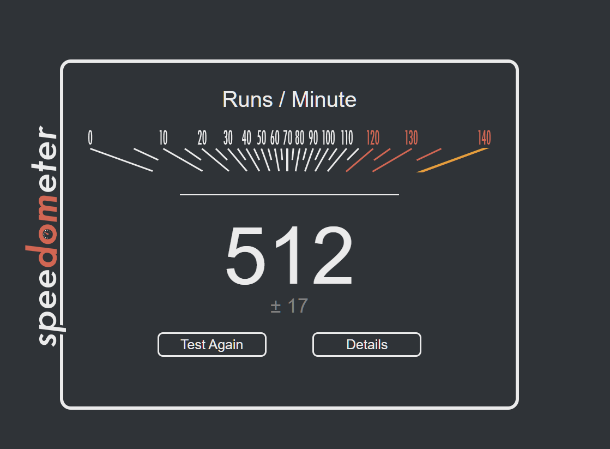
Task: Click the 120 red gauge label
Action: 373,138
